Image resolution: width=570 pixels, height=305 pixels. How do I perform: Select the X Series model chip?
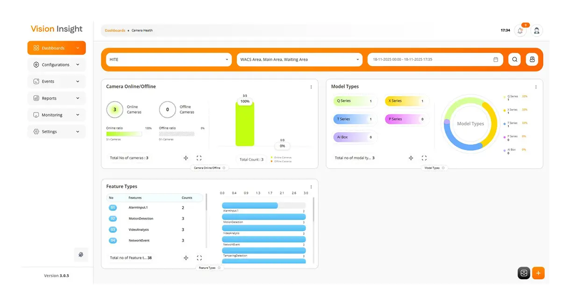point(406,101)
